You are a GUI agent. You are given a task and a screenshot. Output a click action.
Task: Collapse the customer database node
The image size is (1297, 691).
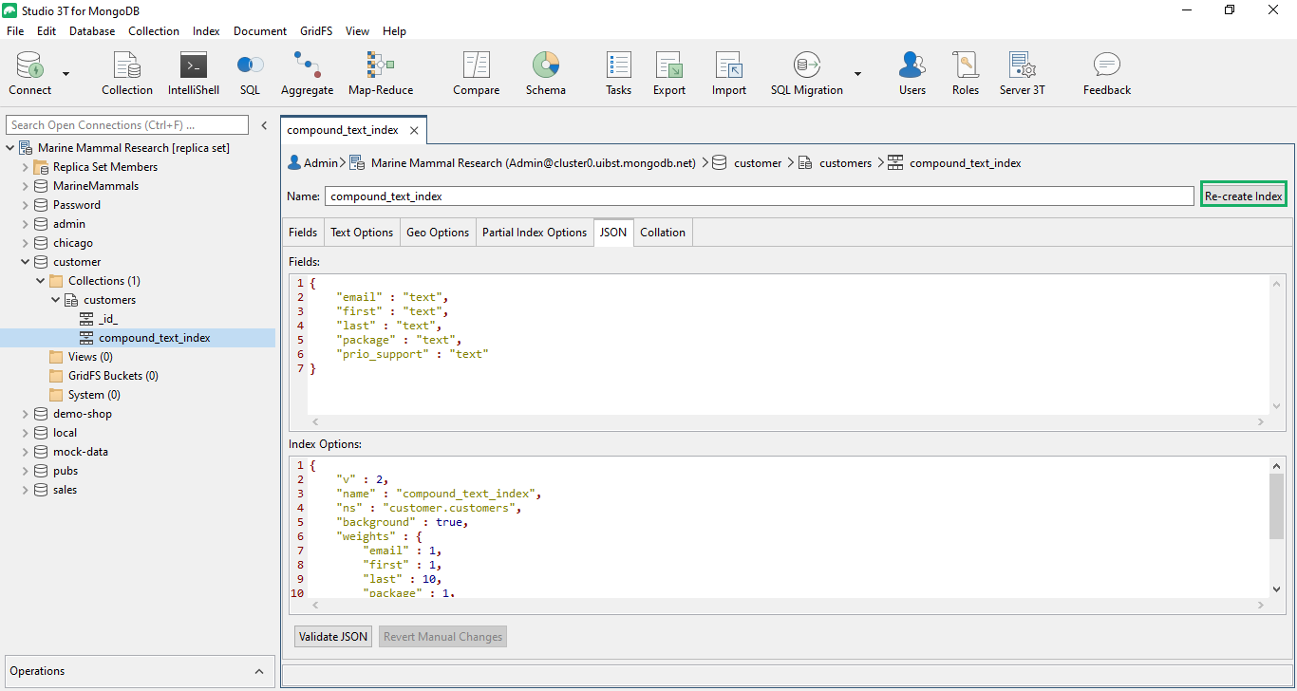[26, 262]
